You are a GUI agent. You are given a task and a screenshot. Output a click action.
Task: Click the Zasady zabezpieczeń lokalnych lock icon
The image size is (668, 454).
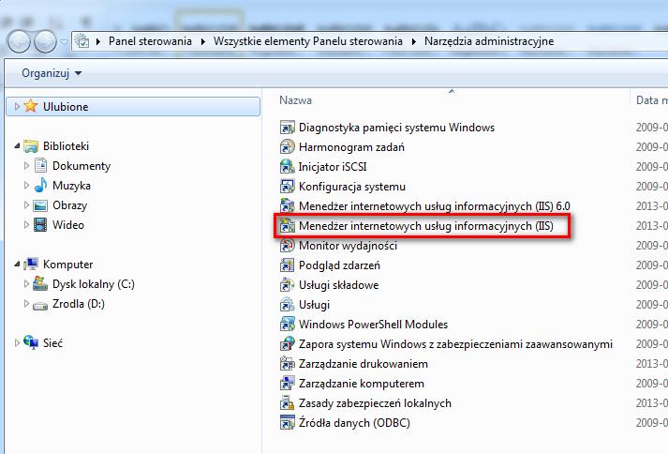287,402
